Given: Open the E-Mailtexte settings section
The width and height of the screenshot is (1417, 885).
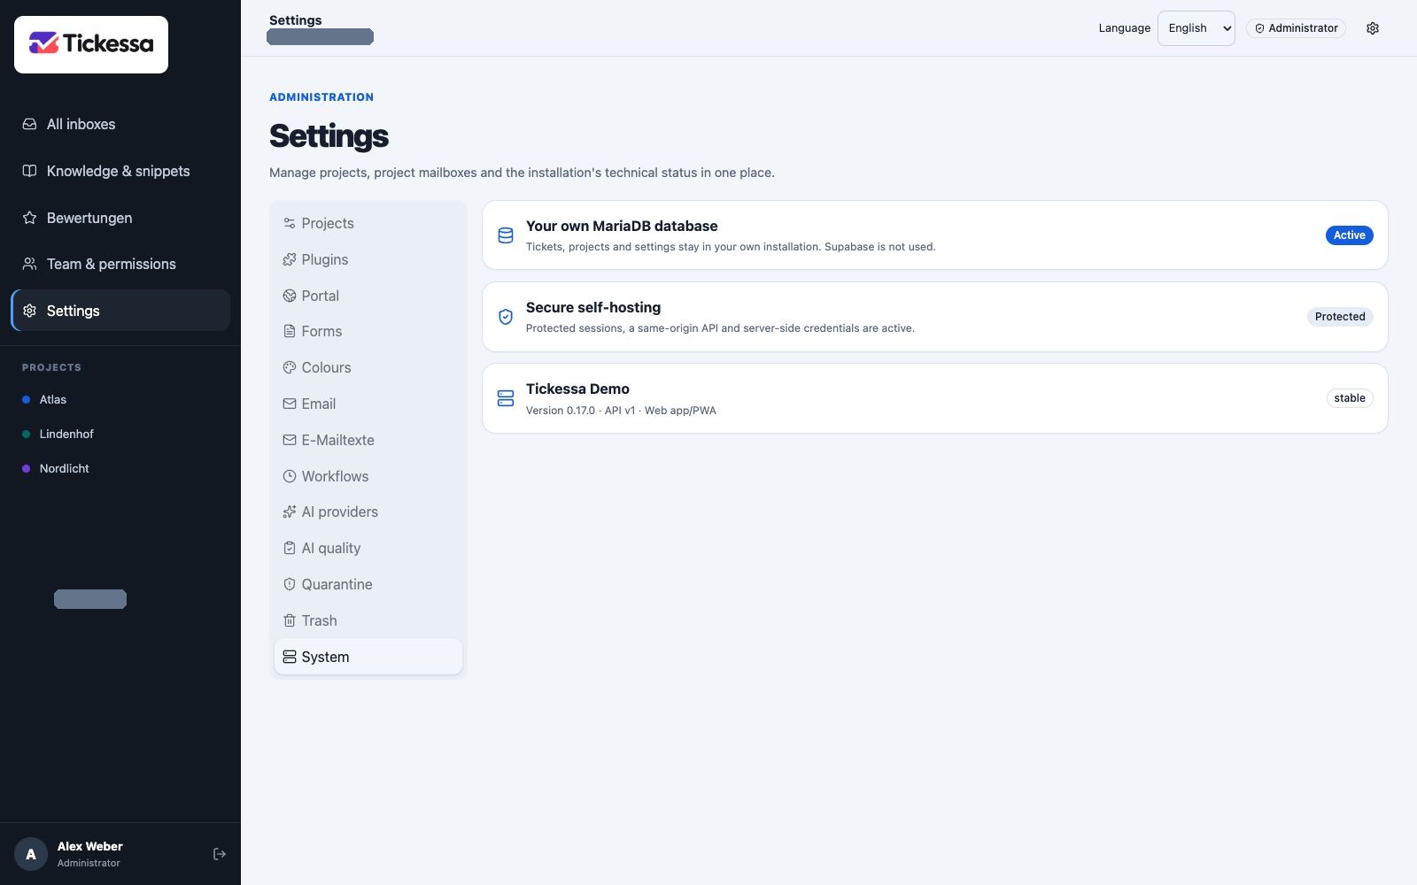Looking at the screenshot, I should 368,440.
